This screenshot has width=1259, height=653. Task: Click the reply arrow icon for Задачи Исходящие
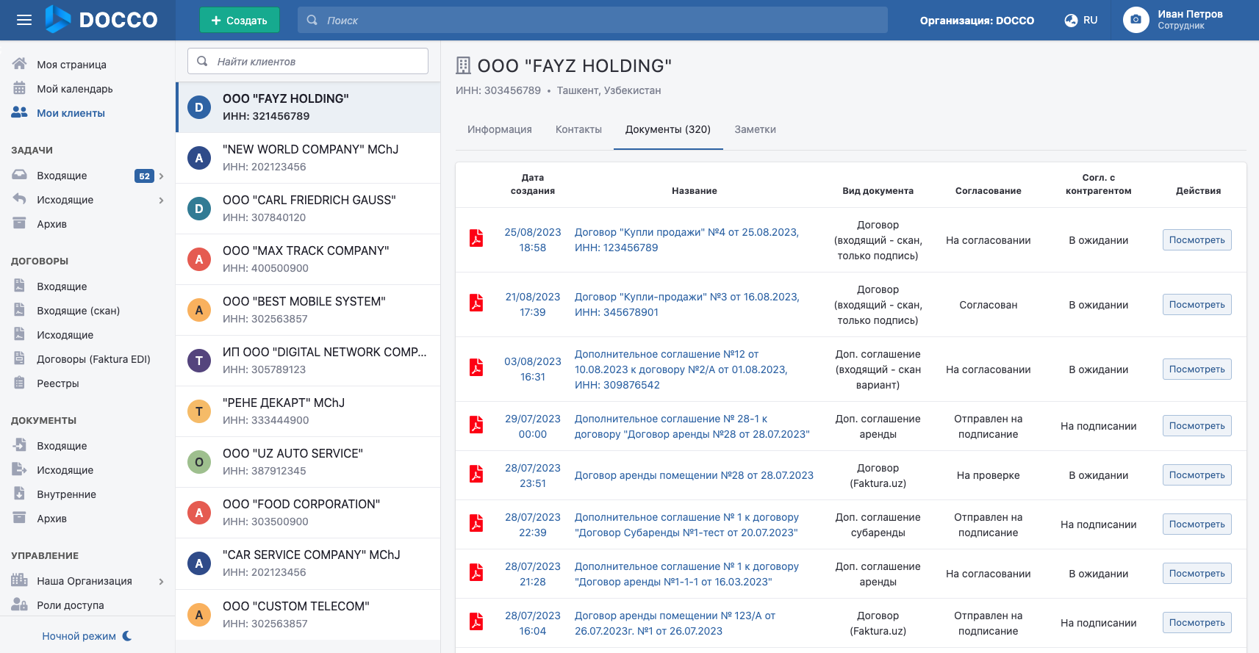click(20, 199)
